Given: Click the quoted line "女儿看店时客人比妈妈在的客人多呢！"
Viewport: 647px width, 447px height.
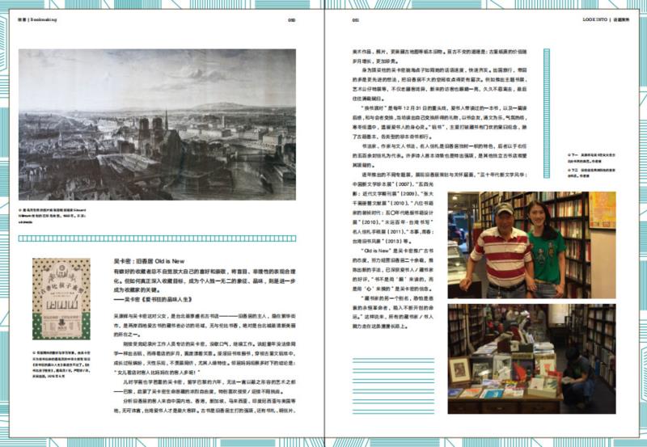Looking at the screenshot, I should tap(157, 373).
